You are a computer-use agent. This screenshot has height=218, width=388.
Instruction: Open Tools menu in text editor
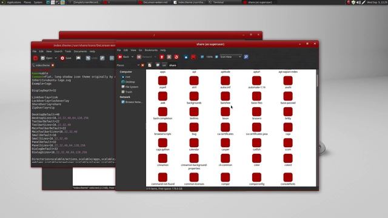point(68,51)
